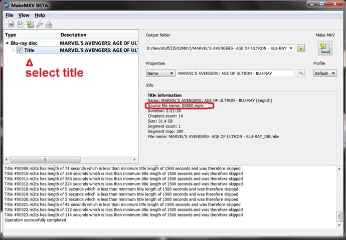Click the log vertical scrollbar thumb
The height and width of the screenshot is (240, 346).
339,216
